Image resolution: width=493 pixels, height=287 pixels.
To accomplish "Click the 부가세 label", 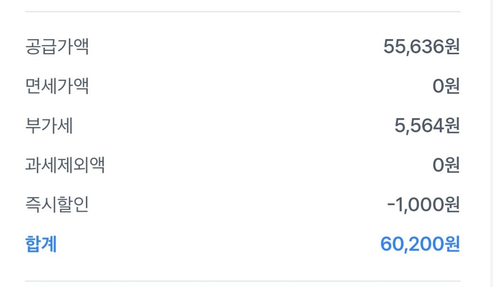I will tap(49, 126).
